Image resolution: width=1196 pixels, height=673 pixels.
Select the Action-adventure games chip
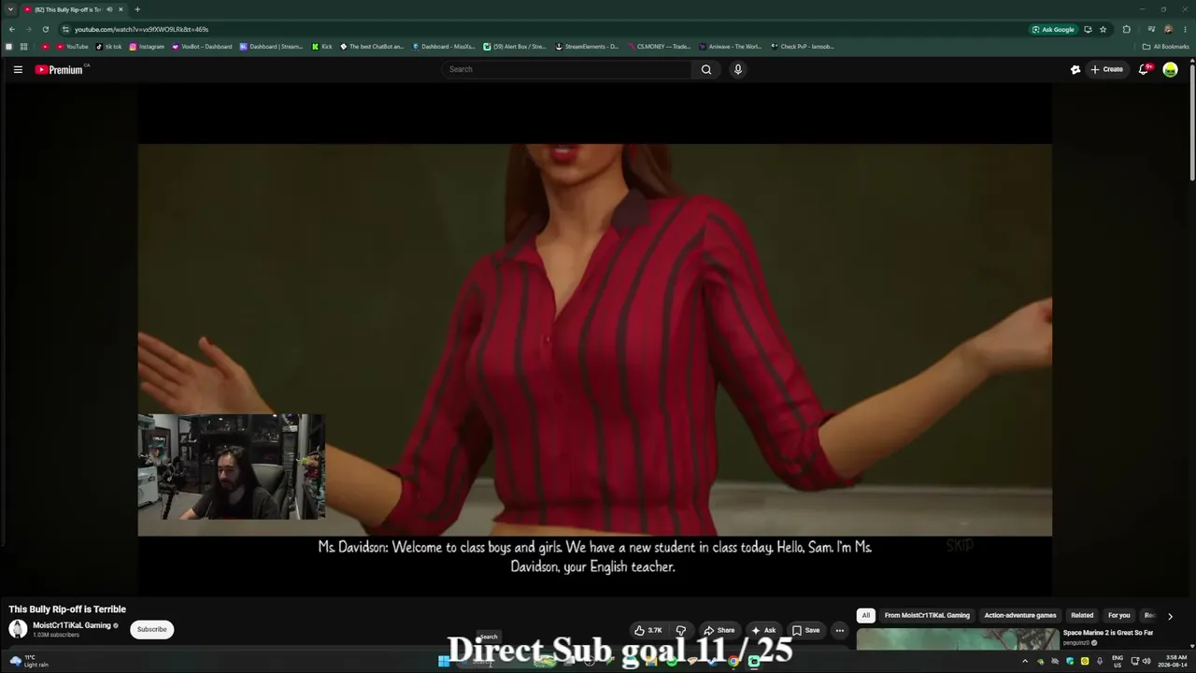1020,615
